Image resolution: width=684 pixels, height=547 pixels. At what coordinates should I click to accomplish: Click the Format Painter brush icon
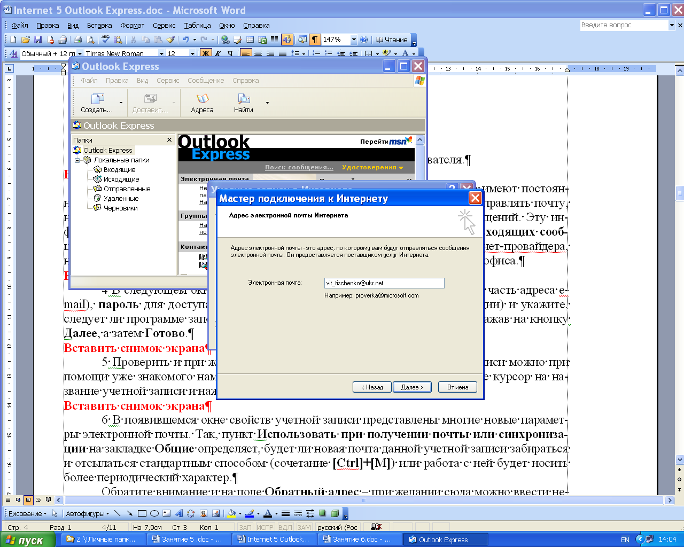click(170, 40)
